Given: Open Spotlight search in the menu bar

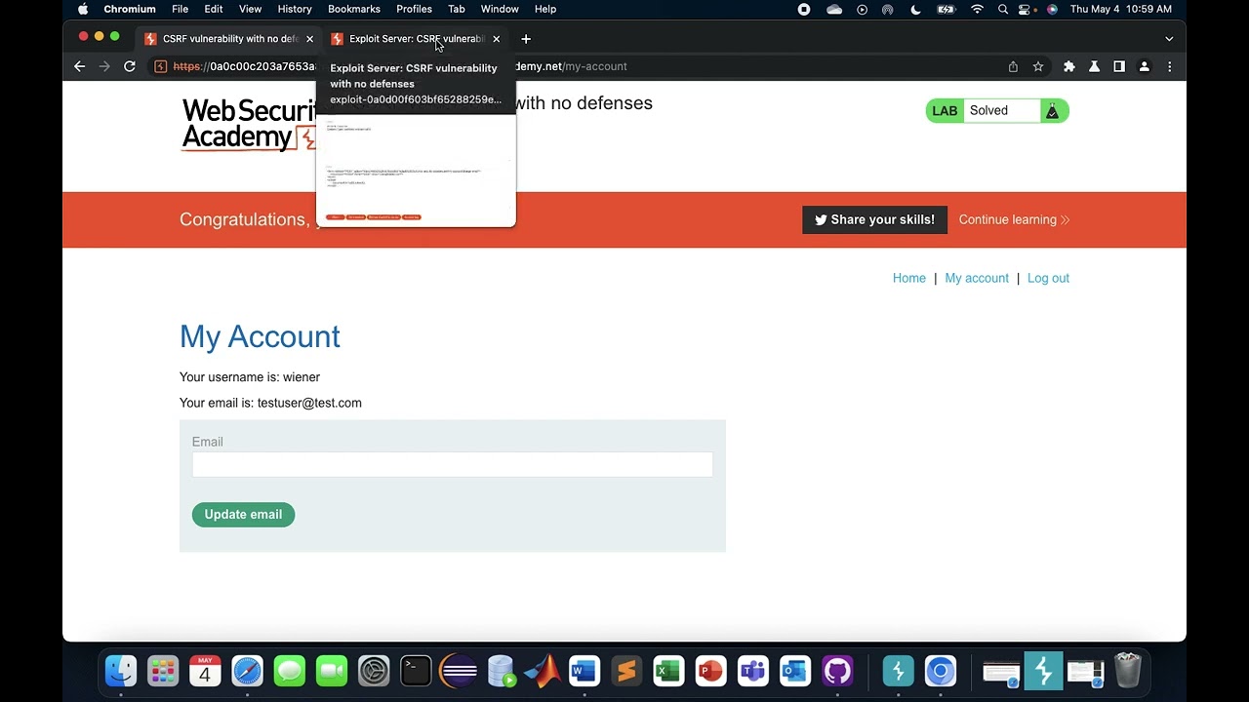Looking at the screenshot, I should coord(1002,9).
